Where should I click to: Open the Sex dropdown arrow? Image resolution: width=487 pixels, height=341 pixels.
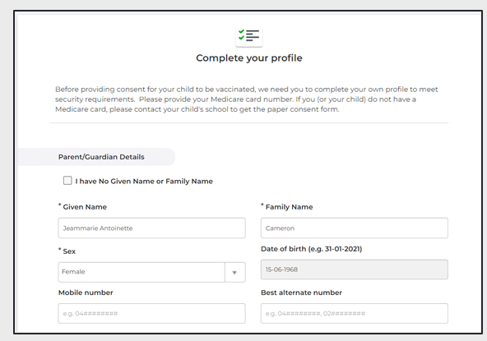234,273
